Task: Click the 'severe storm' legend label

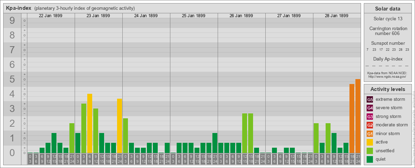Action: [389, 108]
